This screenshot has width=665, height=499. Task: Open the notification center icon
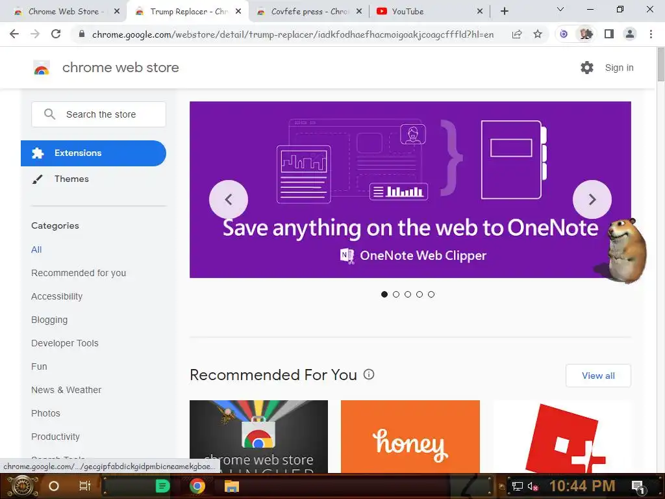(x=639, y=487)
